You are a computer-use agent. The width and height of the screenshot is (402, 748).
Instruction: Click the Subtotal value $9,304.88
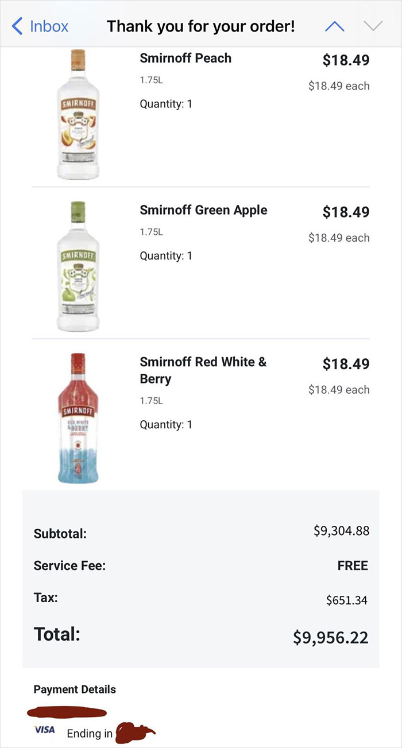click(x=342, y=530)
